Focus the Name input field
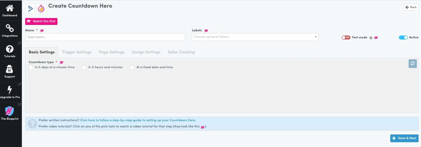Viewport: 421px width, 147px height. click(105, 37)
